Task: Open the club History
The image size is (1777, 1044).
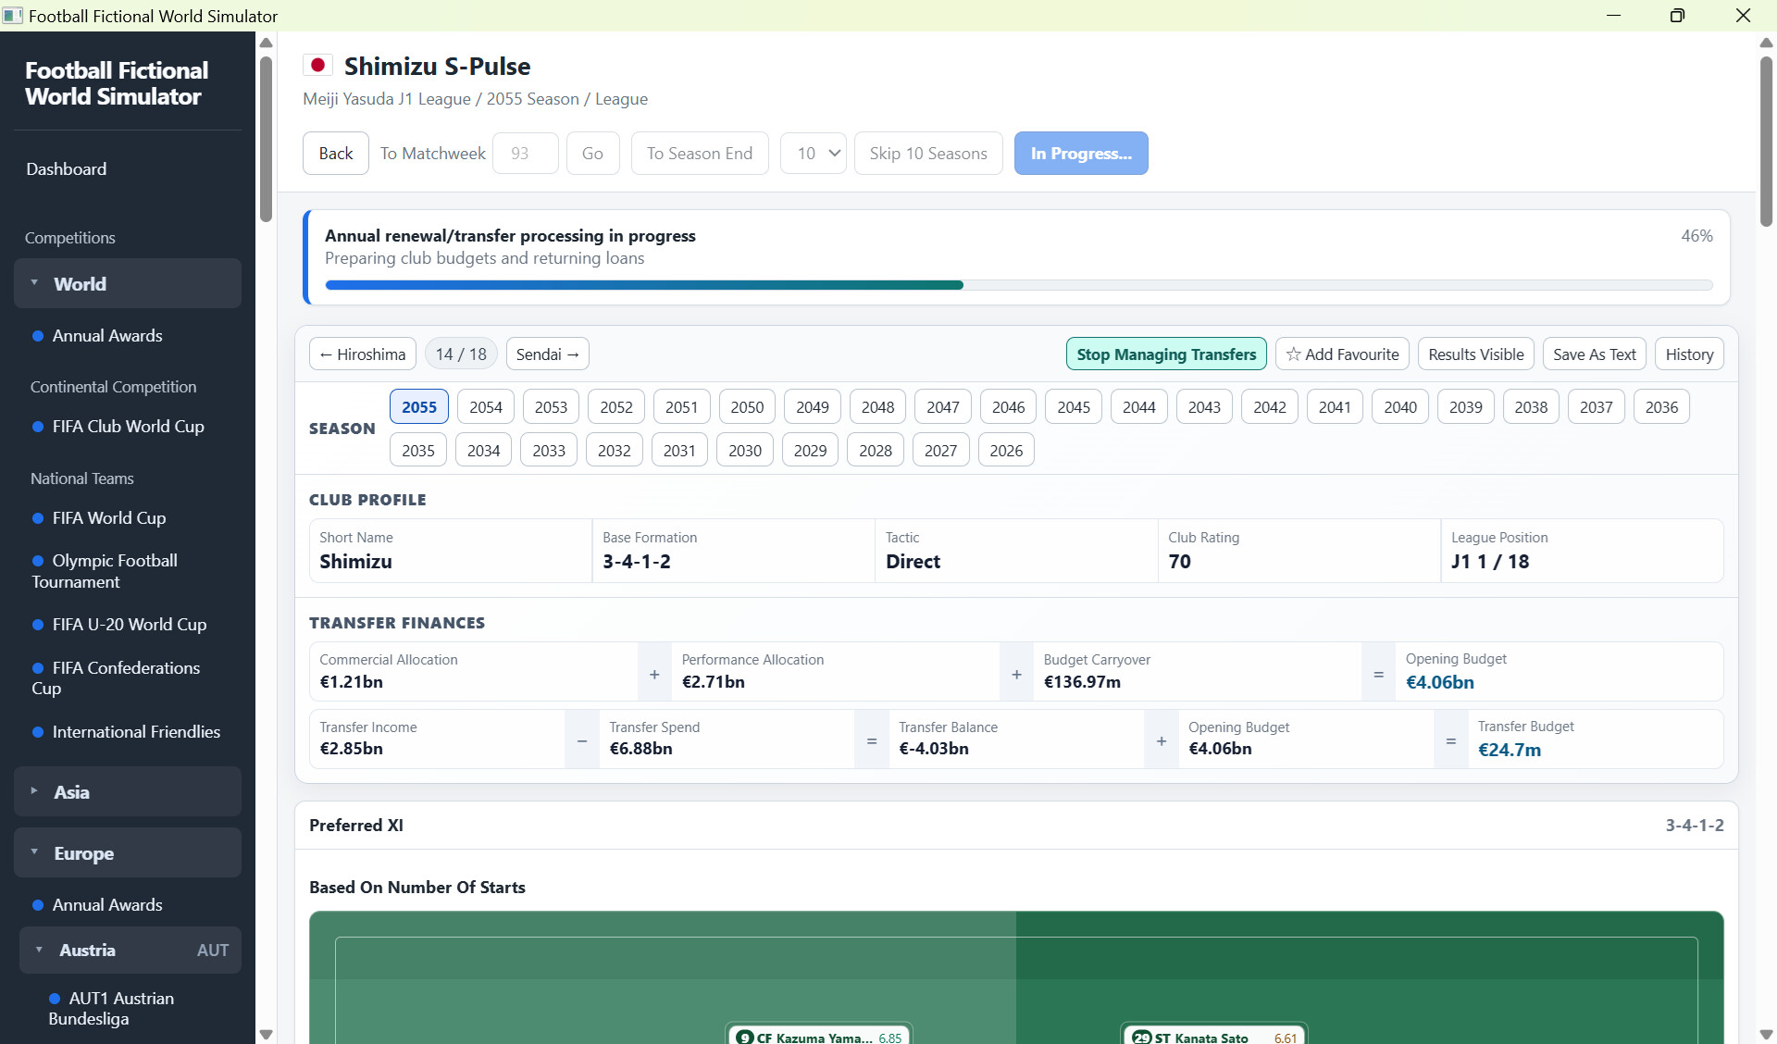Action: 1689,354
